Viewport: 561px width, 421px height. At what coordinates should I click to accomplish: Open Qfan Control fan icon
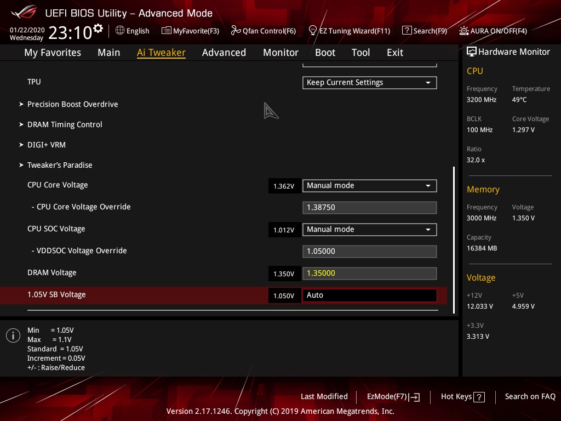pyautogui.click(x=236, y=31)
